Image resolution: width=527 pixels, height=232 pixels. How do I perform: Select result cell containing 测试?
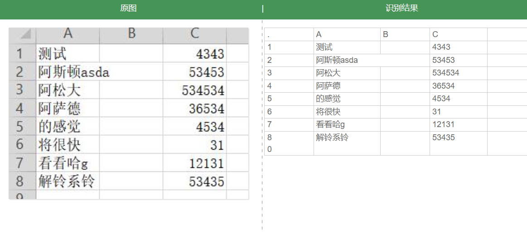click(347, 47)
